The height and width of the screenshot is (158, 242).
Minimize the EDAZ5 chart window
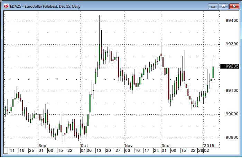pyautogui.click(x=214, y=6)
